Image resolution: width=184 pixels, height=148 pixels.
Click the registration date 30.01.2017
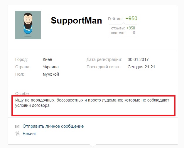[x=138, y=59]
